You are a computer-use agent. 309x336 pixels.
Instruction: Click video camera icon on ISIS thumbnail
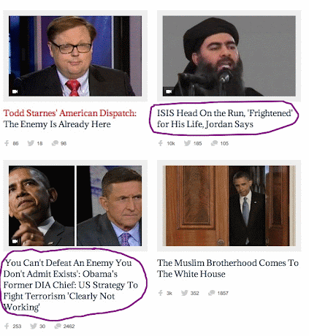(x=169, y=91)
